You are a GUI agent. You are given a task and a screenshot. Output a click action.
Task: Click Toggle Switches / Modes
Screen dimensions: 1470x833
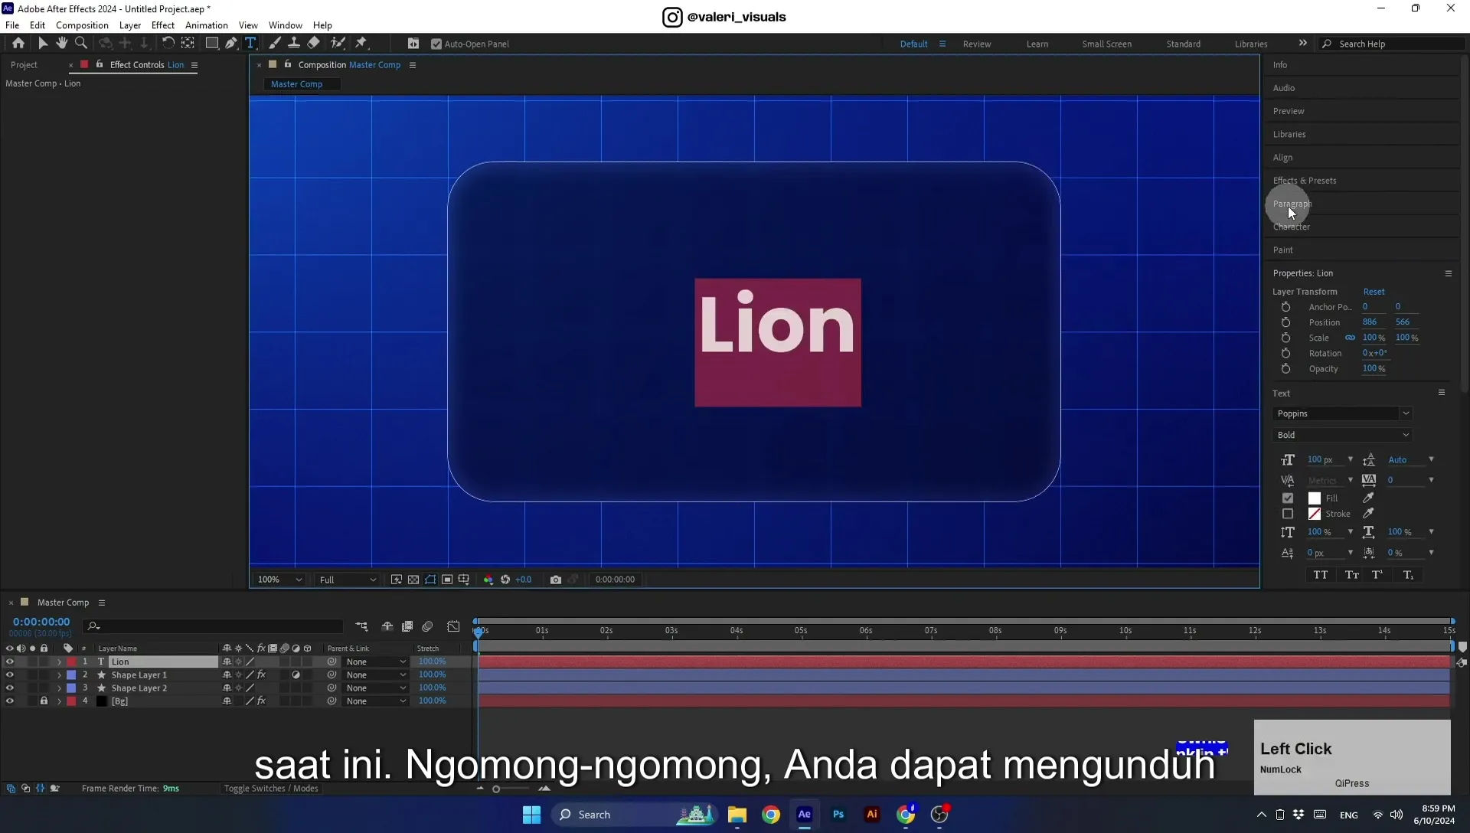[270, 788]
